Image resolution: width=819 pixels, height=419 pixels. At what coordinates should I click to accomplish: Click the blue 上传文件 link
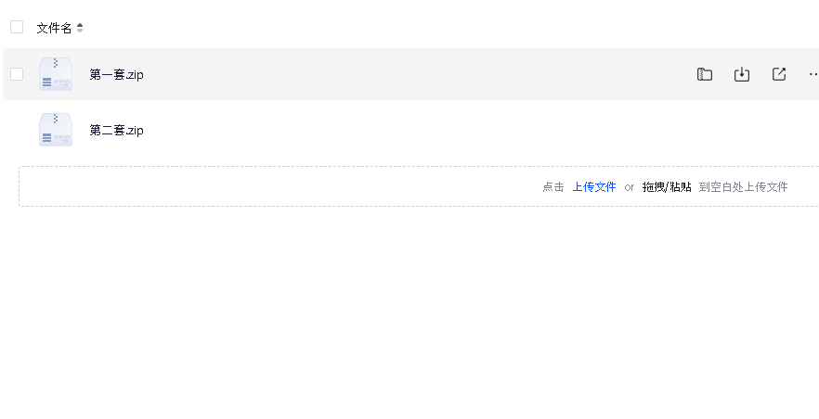[x=594, y=186]
